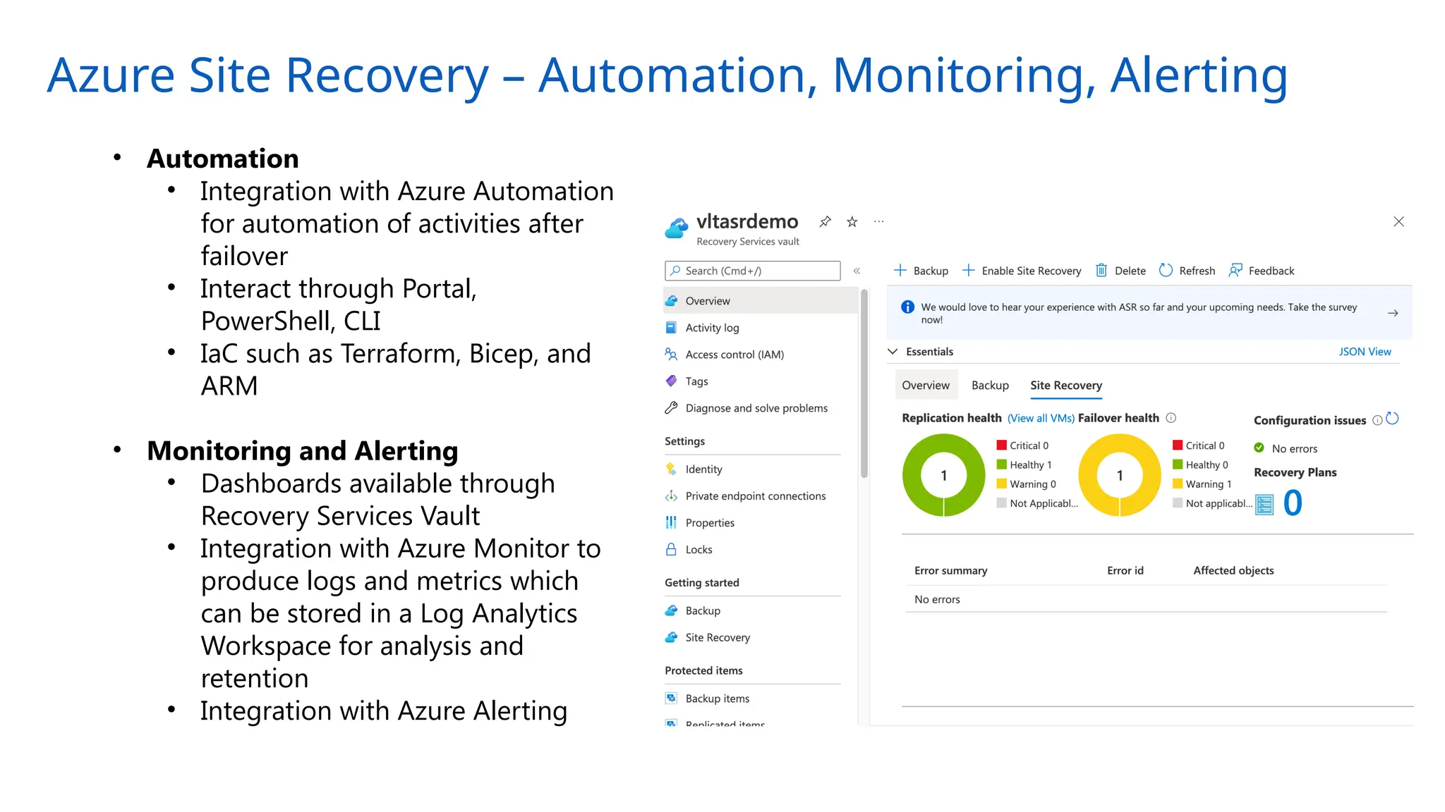This screenshot has width=1445, height=812.
Task: Click the sidebar vertical scrollbar
Action: (x=864, y=383)
